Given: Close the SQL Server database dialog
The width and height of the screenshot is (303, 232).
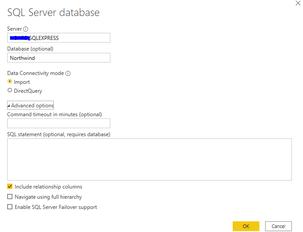Looking at the screenshot, I should click(298, 3).
